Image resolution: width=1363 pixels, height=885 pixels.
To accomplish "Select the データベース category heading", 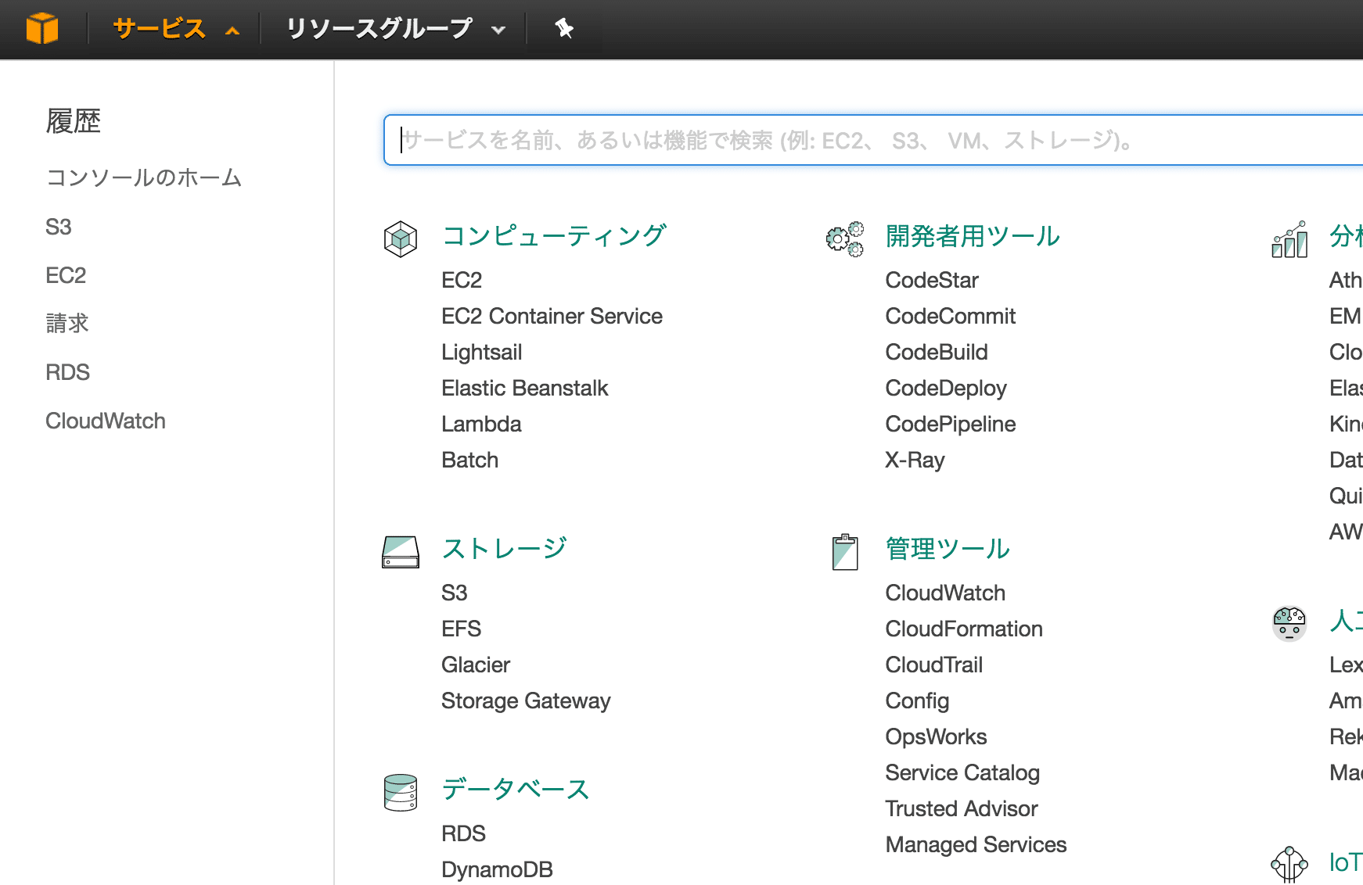I will [x=516, y=790].
